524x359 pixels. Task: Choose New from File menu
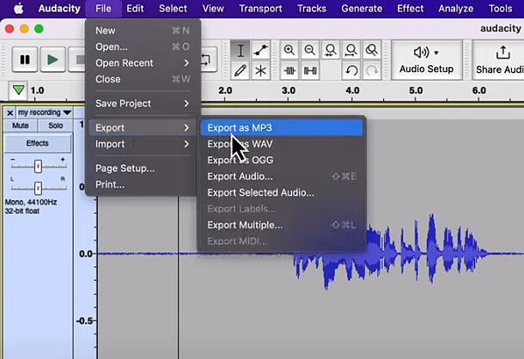[143, 30]
